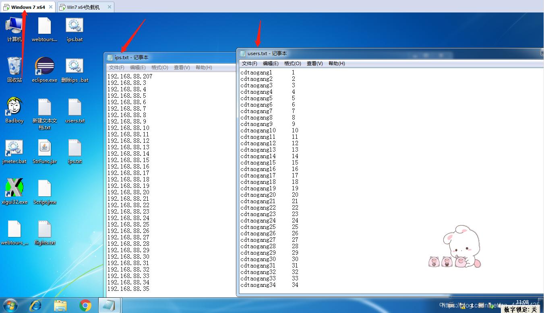Select 新建文本文档.txt file icon

tap(44, 114)
